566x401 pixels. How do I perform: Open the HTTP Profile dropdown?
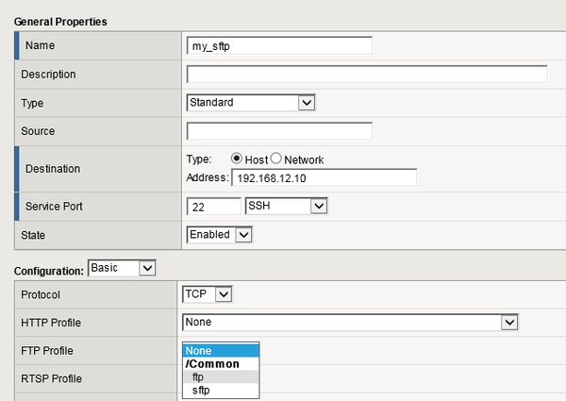(351, 323)
